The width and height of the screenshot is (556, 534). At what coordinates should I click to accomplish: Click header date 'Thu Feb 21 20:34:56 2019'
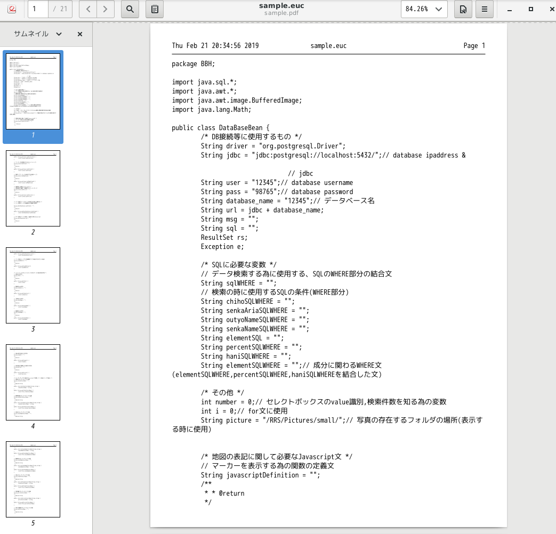point(215,45)
